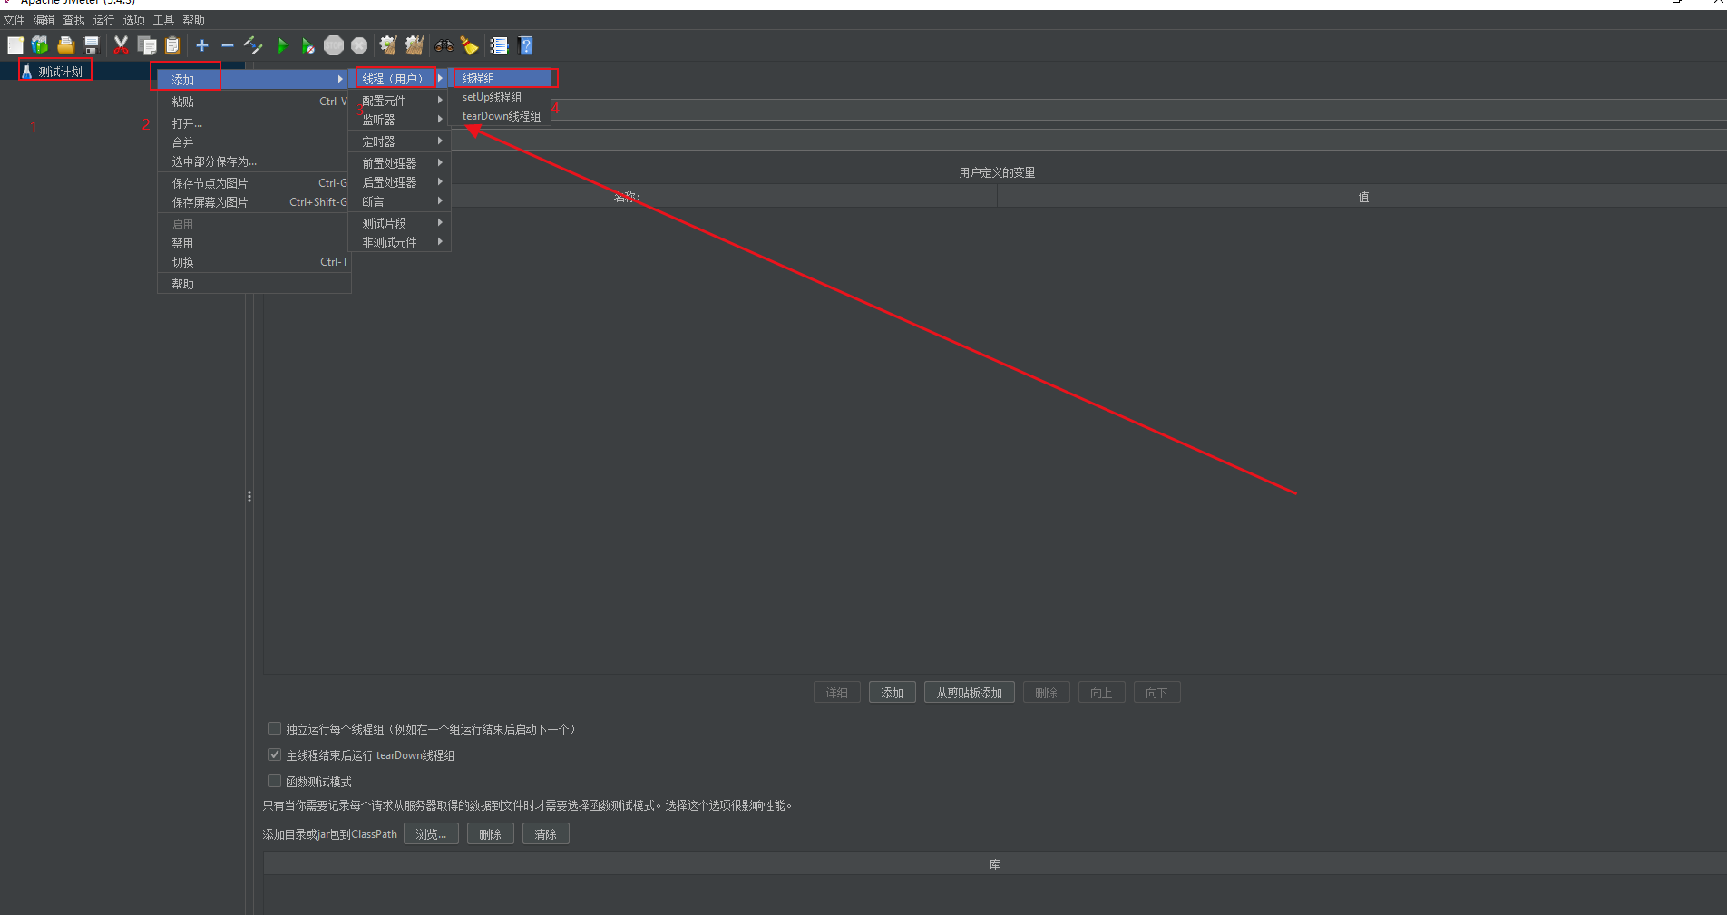Expand 非测试元件 submenu
1727x915 pixels.
tap(399, 242)
